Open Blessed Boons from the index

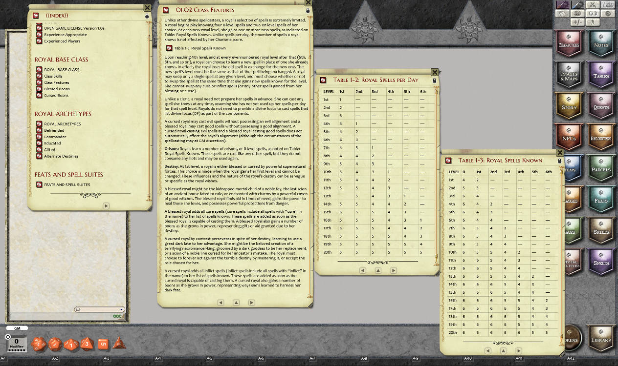(57, 88)
